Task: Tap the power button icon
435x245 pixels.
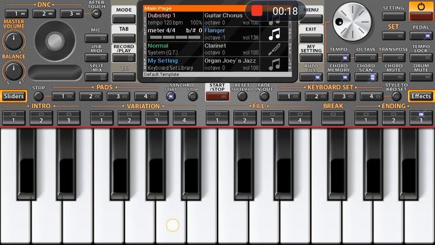Action: pos(421,7)
